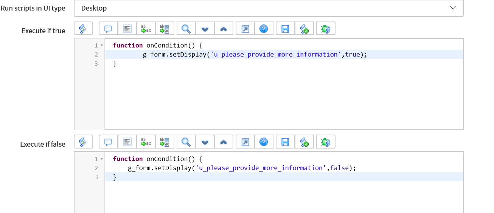Viewport: 494px width, 213px height.
Task: Click comment icon in Execute if false toolbar
Action: pos(109,142)
